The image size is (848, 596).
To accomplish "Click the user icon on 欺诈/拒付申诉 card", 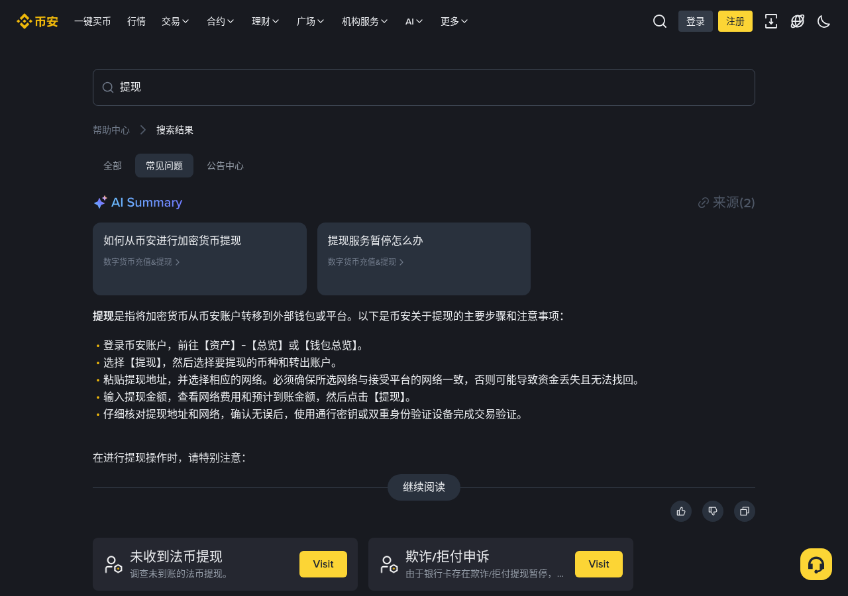I will pos(389,564).
